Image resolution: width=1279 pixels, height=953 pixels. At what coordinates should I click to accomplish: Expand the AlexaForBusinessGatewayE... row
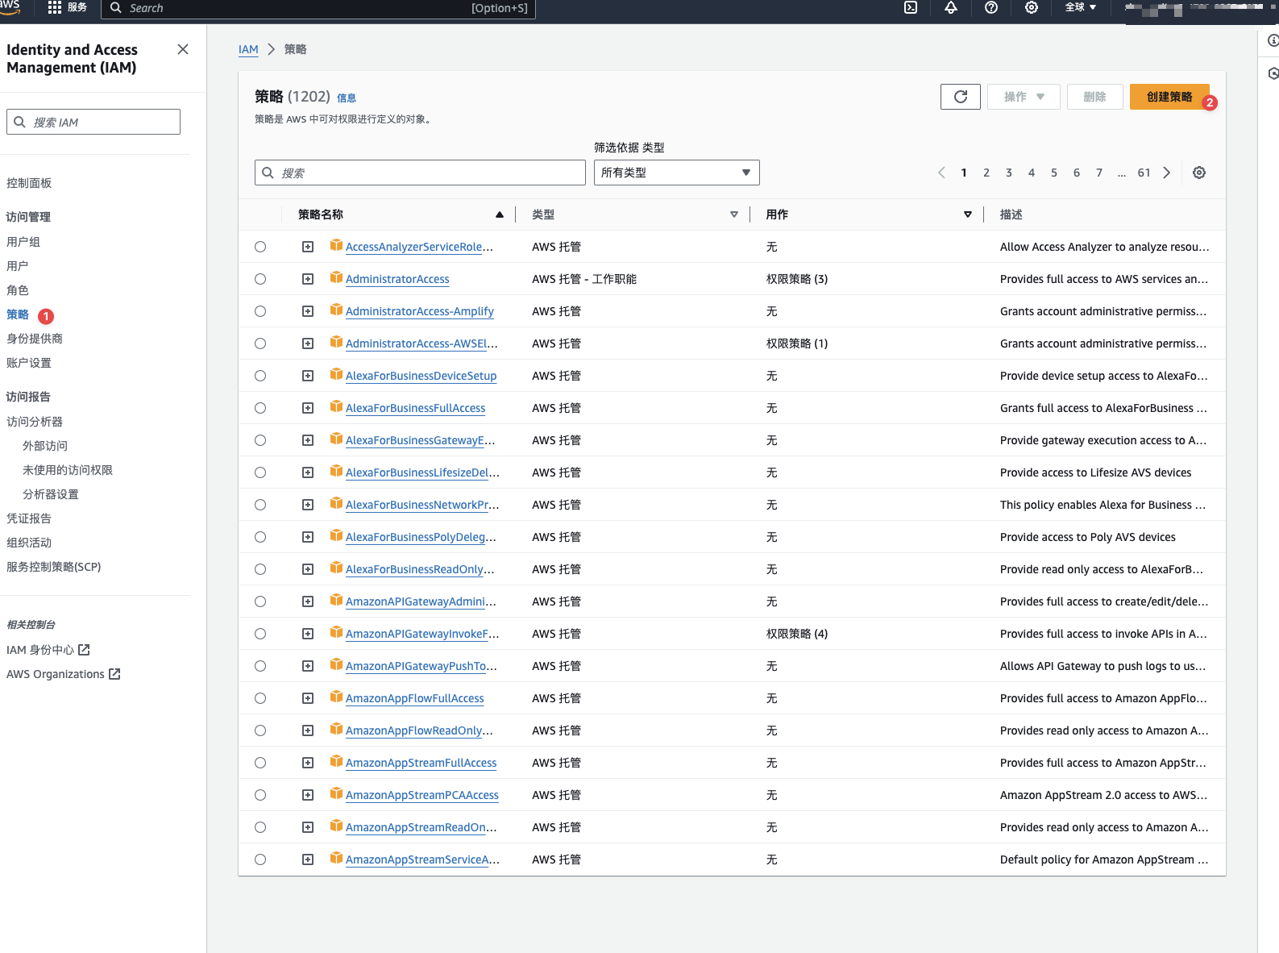tap(308, 440)
